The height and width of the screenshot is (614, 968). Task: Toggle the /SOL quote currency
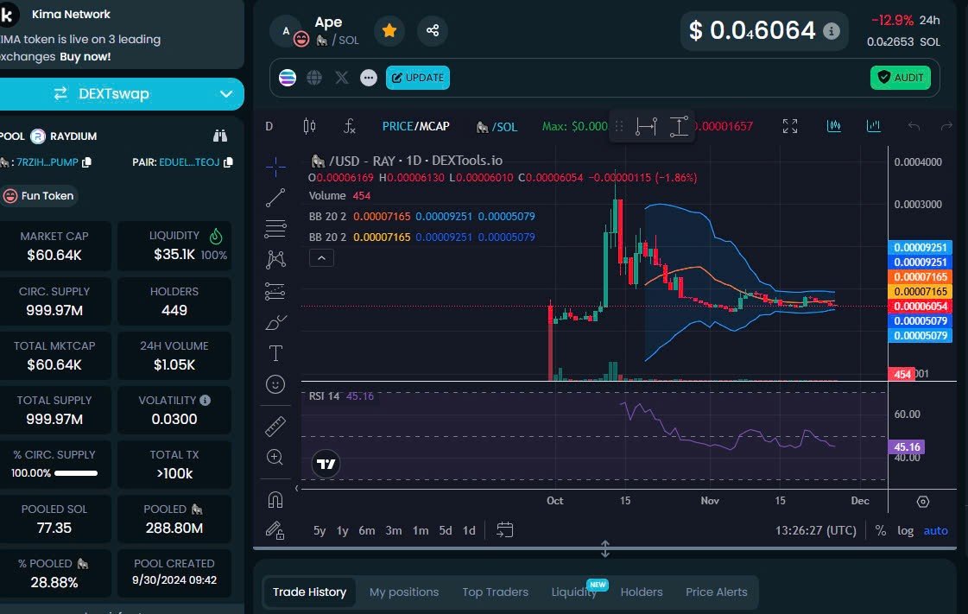497,127
